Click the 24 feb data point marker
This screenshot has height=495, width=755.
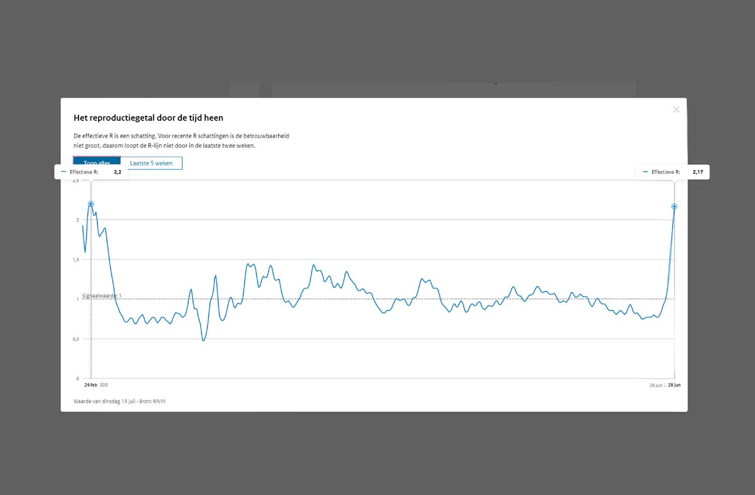point(91,204)
